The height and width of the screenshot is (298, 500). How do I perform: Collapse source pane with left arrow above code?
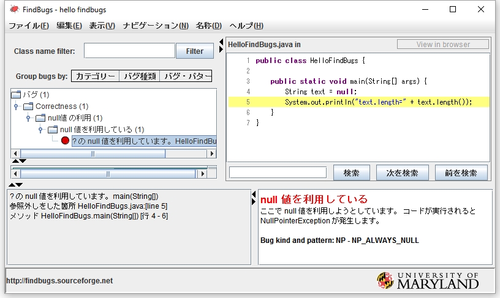[x=221, y=42]
